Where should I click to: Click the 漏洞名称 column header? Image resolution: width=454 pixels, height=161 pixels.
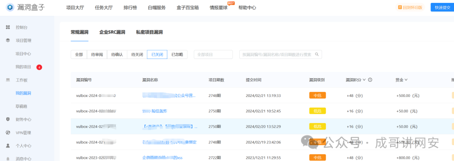coord(150,80)
